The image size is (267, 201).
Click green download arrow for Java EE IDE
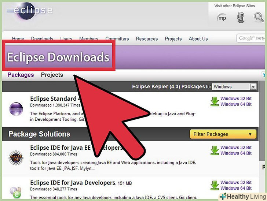click(x=215, y=150)
